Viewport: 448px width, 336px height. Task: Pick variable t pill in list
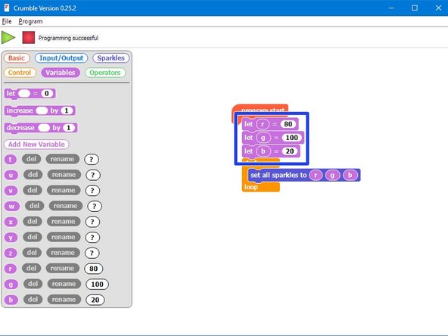click(11, 160)
